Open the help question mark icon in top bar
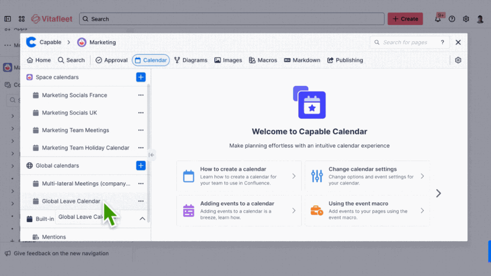The image size is (491, 276). click(452, 19)
